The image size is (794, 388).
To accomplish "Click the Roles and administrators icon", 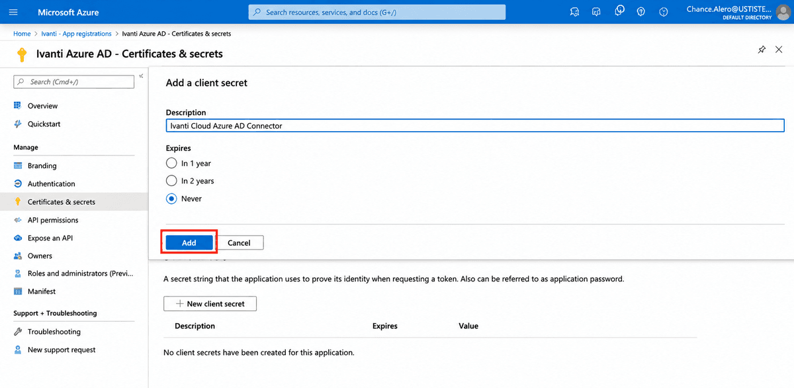I will pyautogui.click(x=18, y=273).
